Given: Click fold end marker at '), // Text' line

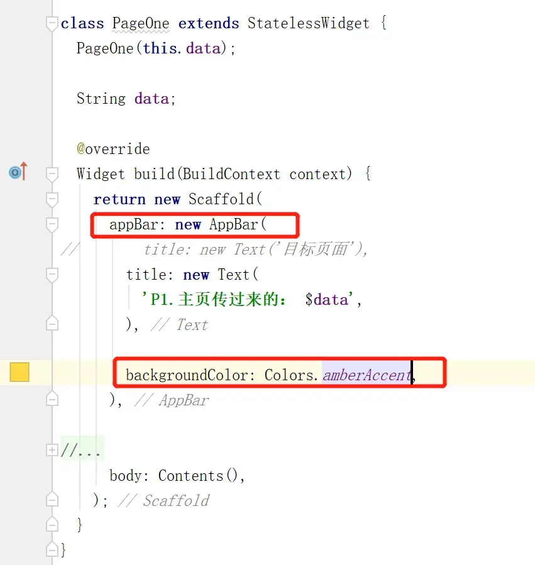Looking at the screenshot, I should [52, 323].
